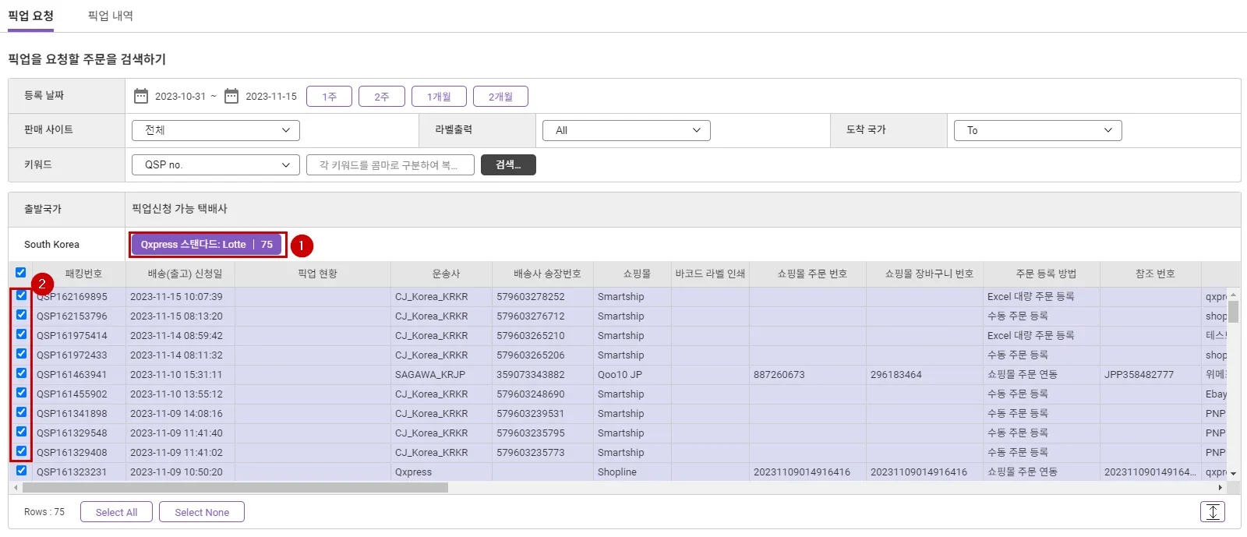Click cart number 296183464

(896, 375)
